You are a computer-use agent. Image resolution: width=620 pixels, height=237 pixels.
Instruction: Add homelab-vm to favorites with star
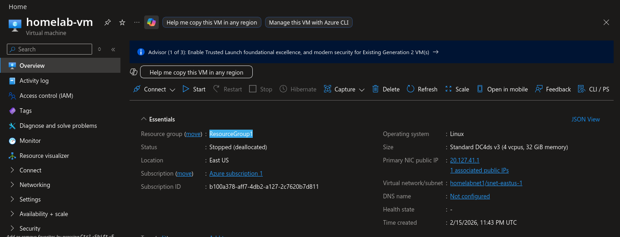pos(122,22)
